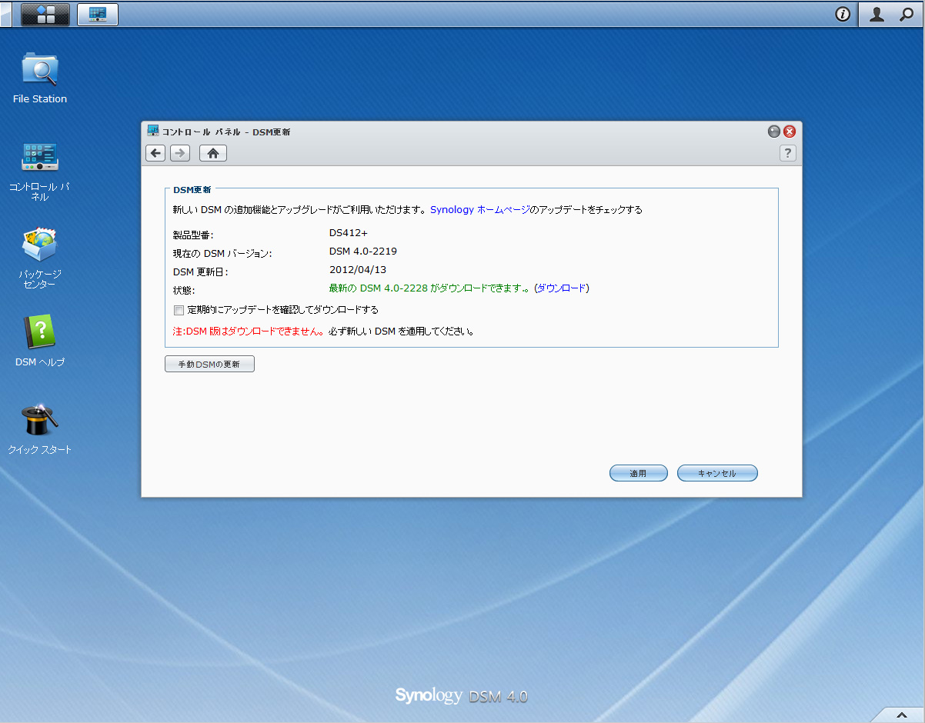Select the DS412+ model value

[x=349, y=233]
